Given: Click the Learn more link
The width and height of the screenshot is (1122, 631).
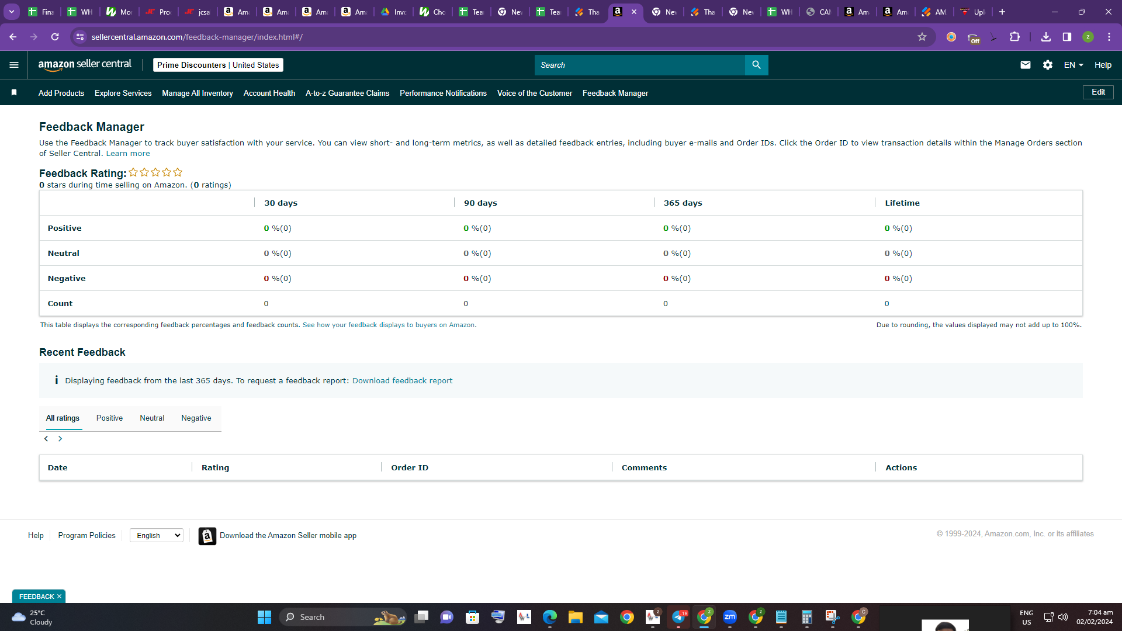Looking at the screenshot, I should [x=128, y=153].
